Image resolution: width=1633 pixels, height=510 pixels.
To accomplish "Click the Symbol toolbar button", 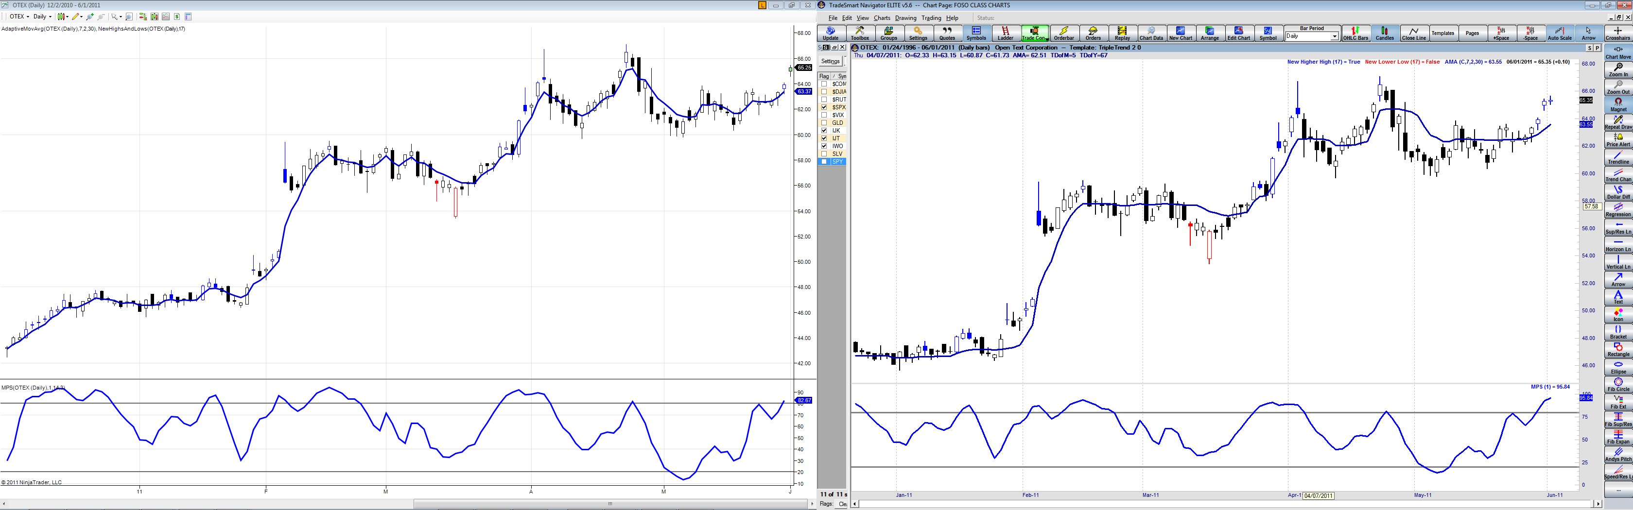I will tap(1268, 34).
